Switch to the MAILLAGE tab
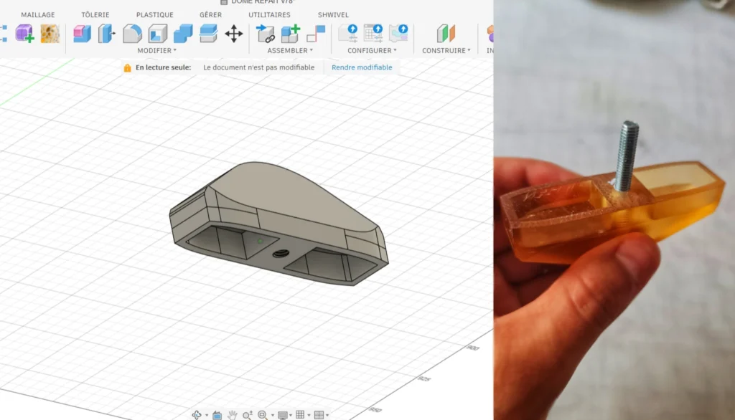This screenshot has height=420, width=735. point(38,15)
